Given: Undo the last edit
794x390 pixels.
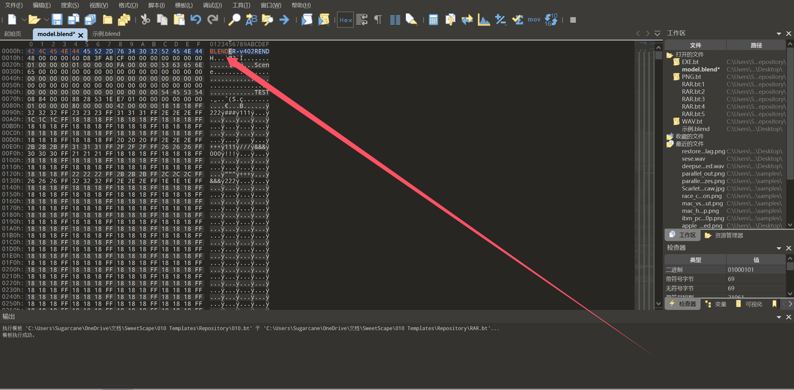Looking at the screenshot, I should click(x=195, y=20).
